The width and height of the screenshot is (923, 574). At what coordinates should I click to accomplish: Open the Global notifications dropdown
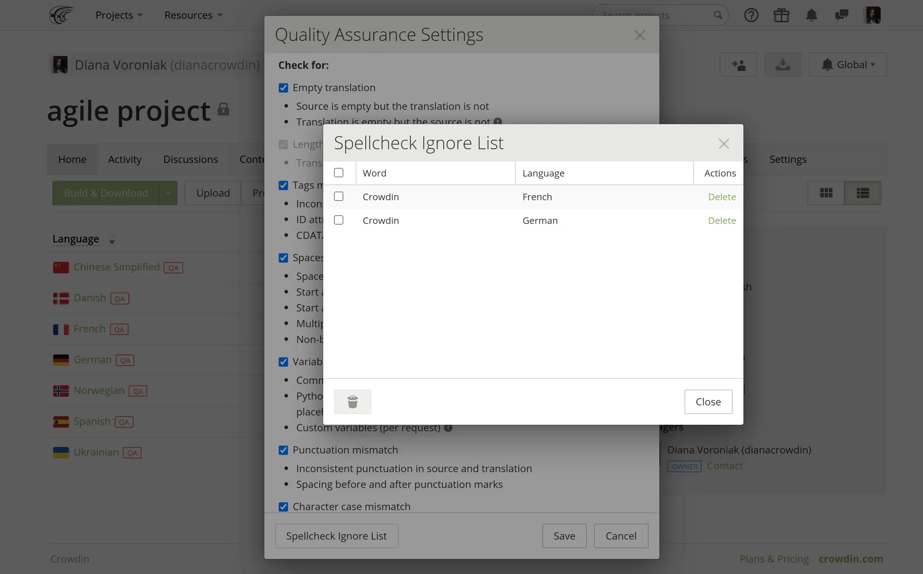(x=848, y=65)
